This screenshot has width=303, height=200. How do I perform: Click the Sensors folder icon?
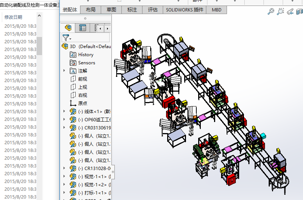point(73,63)
